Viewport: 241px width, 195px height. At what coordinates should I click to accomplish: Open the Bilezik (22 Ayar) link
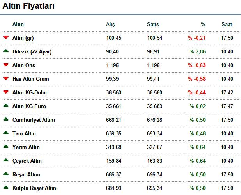[x=32, y=51]
